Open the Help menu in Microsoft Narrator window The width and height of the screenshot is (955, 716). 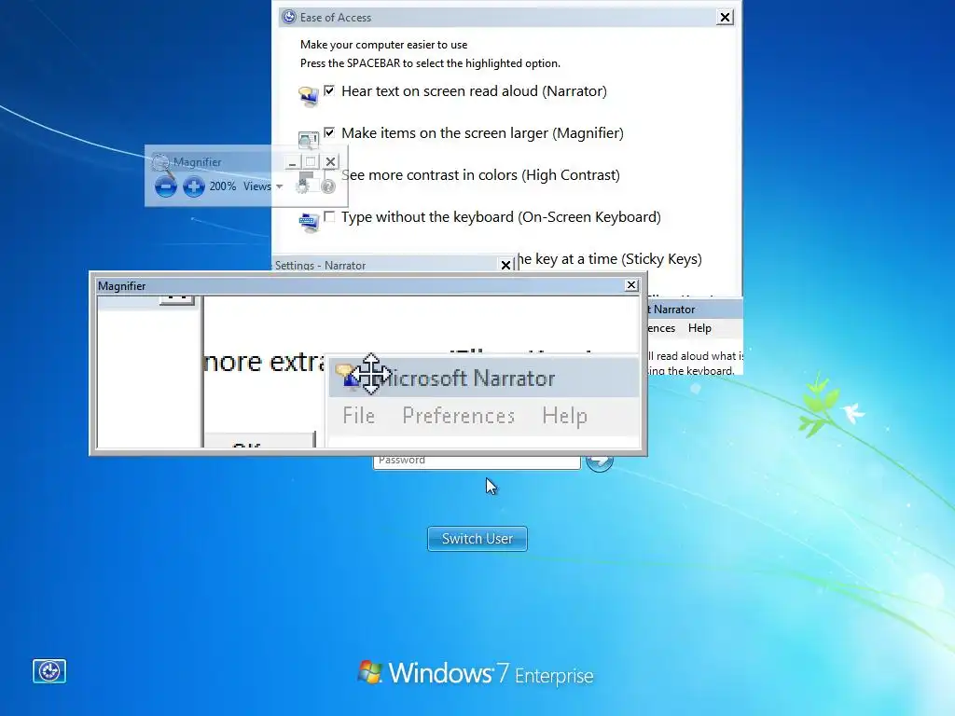click(699, 328)
